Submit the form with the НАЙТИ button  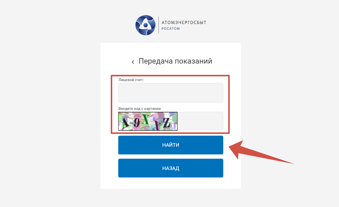point(171,145)
